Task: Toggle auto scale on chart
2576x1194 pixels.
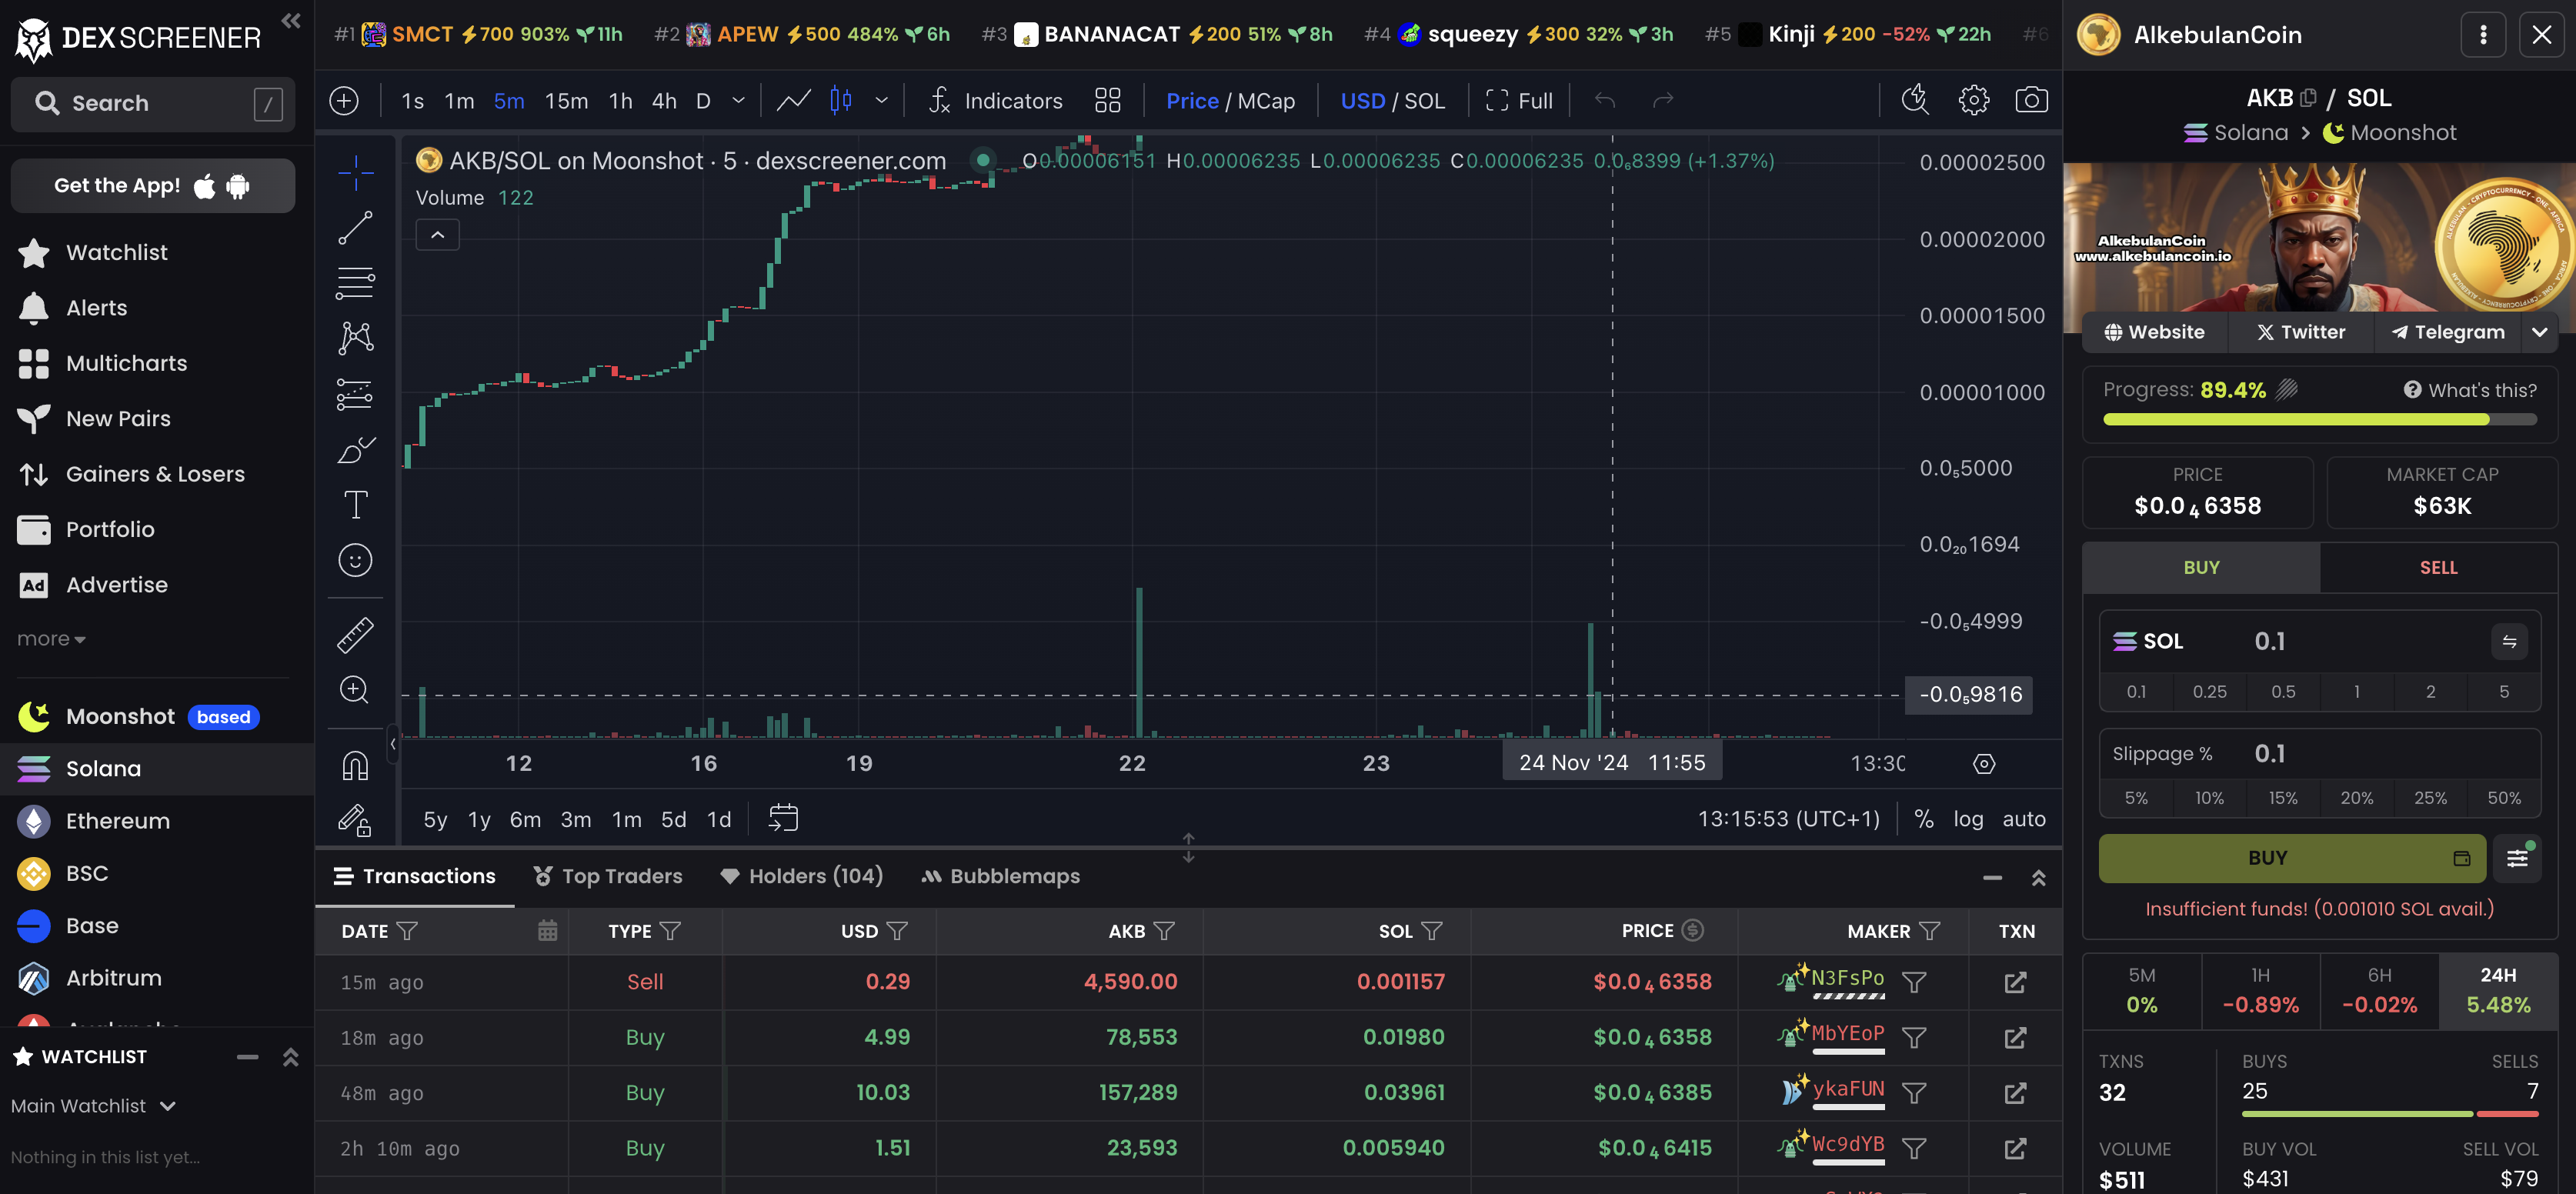Action: pos(2024,819)
